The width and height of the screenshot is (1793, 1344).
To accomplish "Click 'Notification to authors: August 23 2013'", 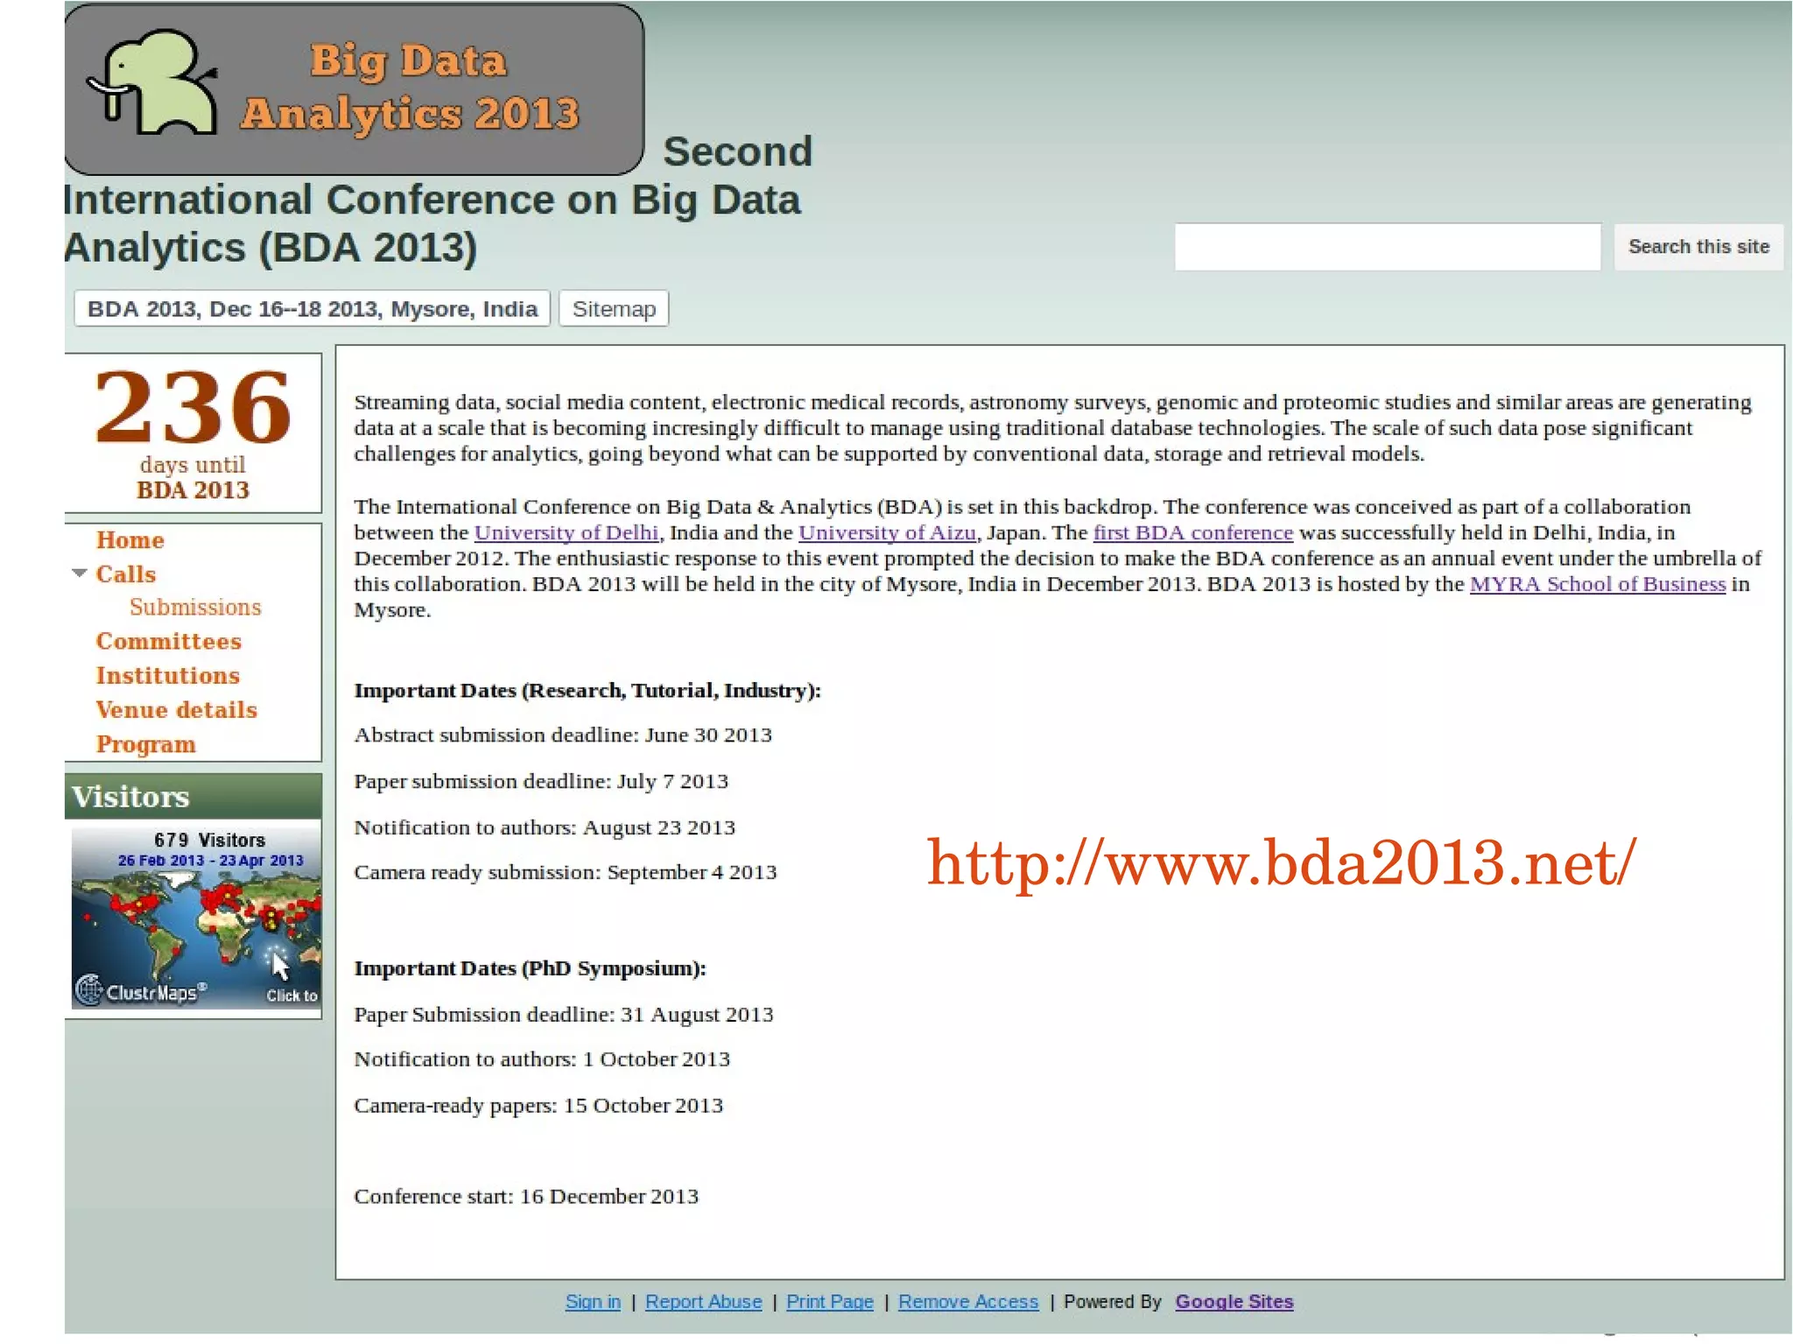I will (x=545, y=827).
